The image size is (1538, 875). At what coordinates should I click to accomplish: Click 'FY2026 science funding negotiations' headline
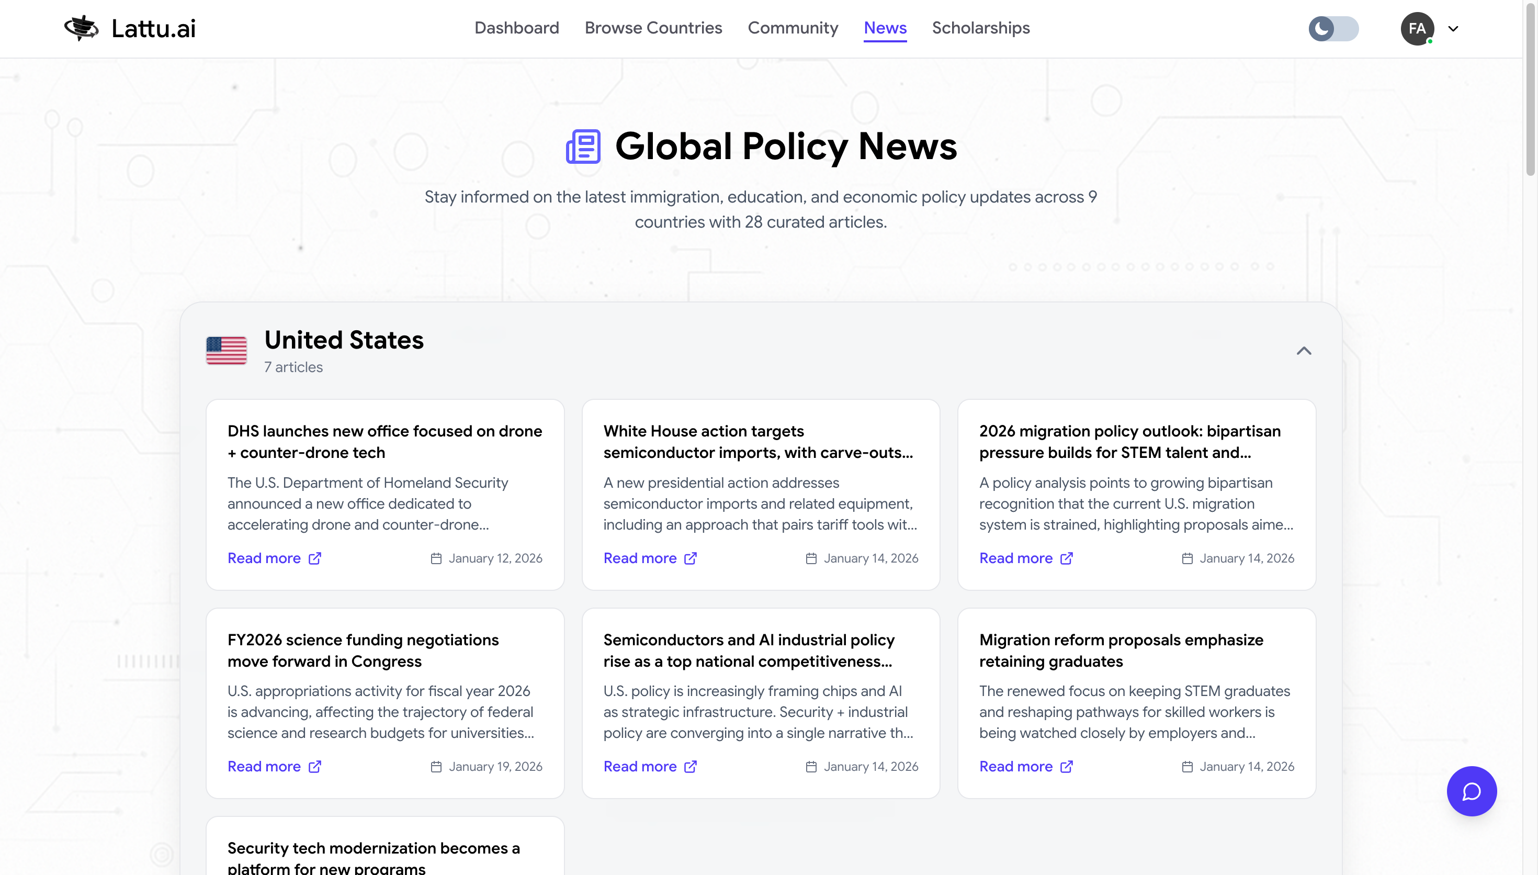[x=363, y=650]
